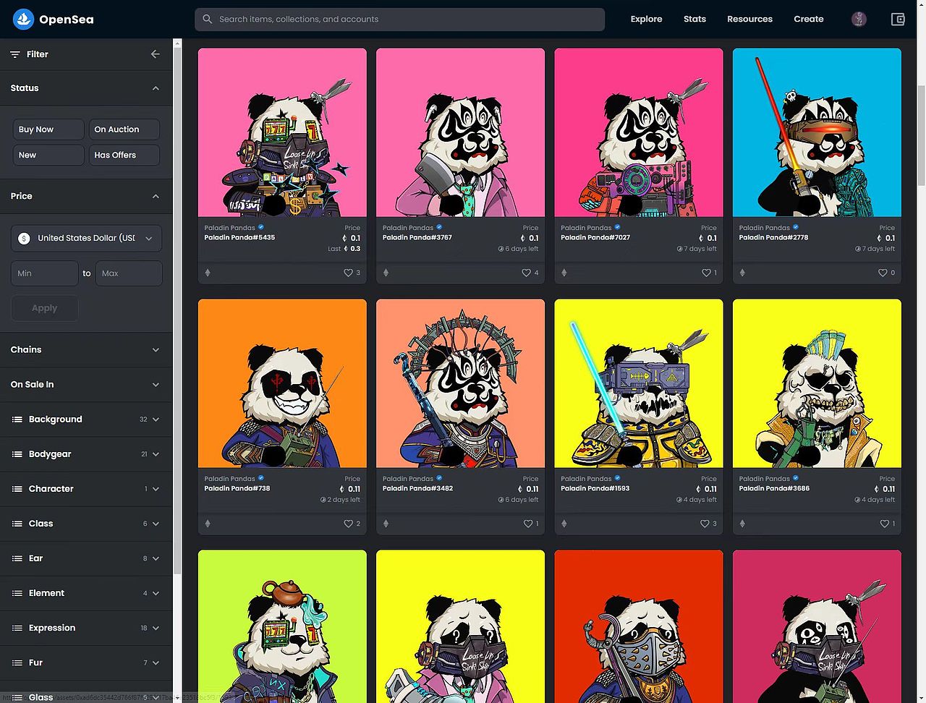The width and height of the screenshot is (926, 703).
Task: Collapse filter sidebar with back arrow
Action: tap(155, 54)
